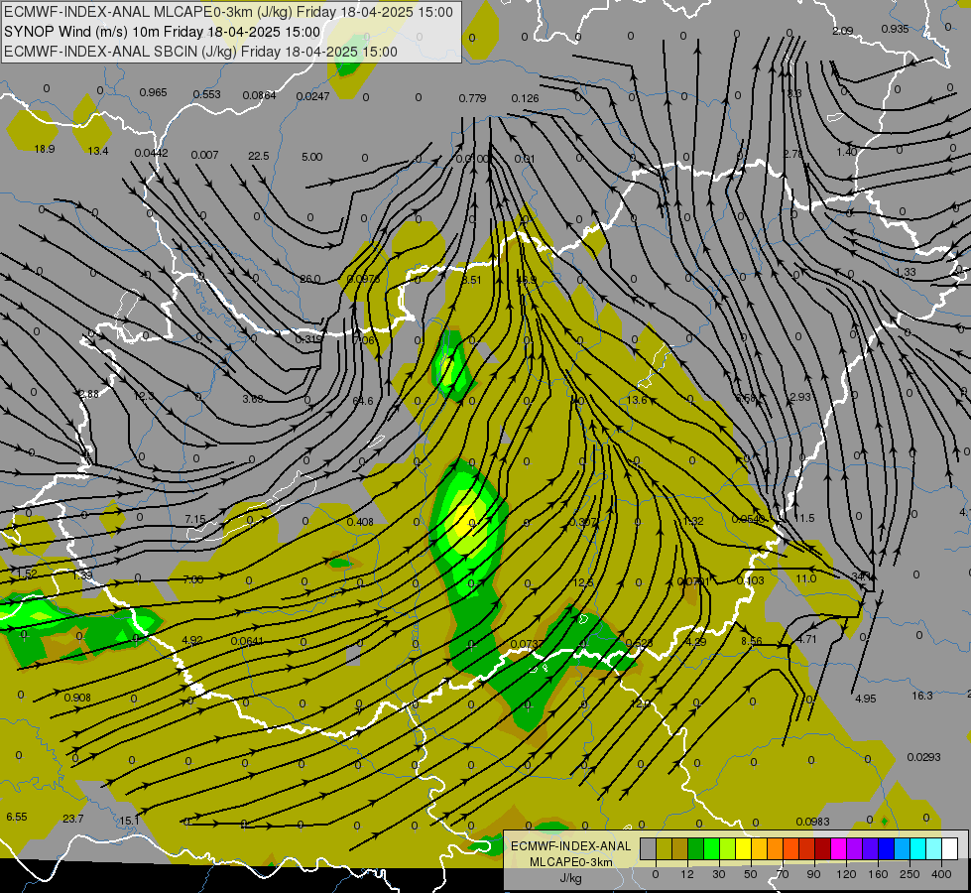This screenshot has height=893, width=971.
Task: Click the legend scale label '250'
Action: tap(910, 874)
